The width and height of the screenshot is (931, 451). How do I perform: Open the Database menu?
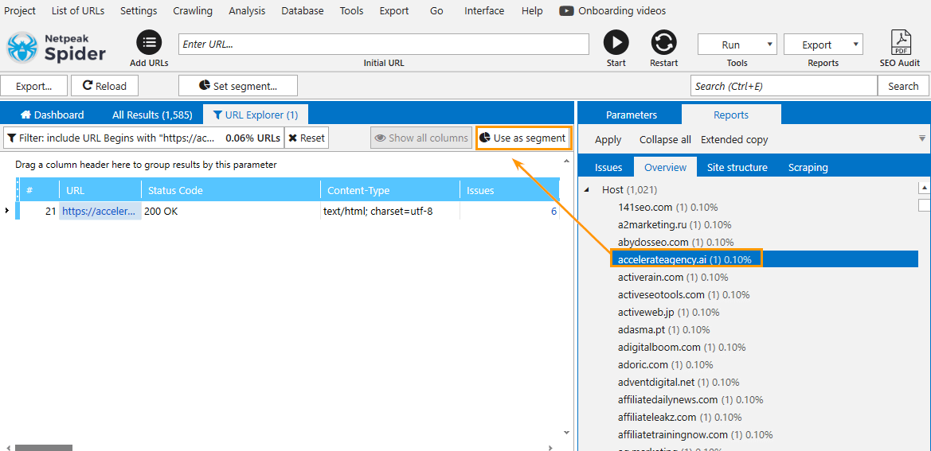[x=302, y=10]
